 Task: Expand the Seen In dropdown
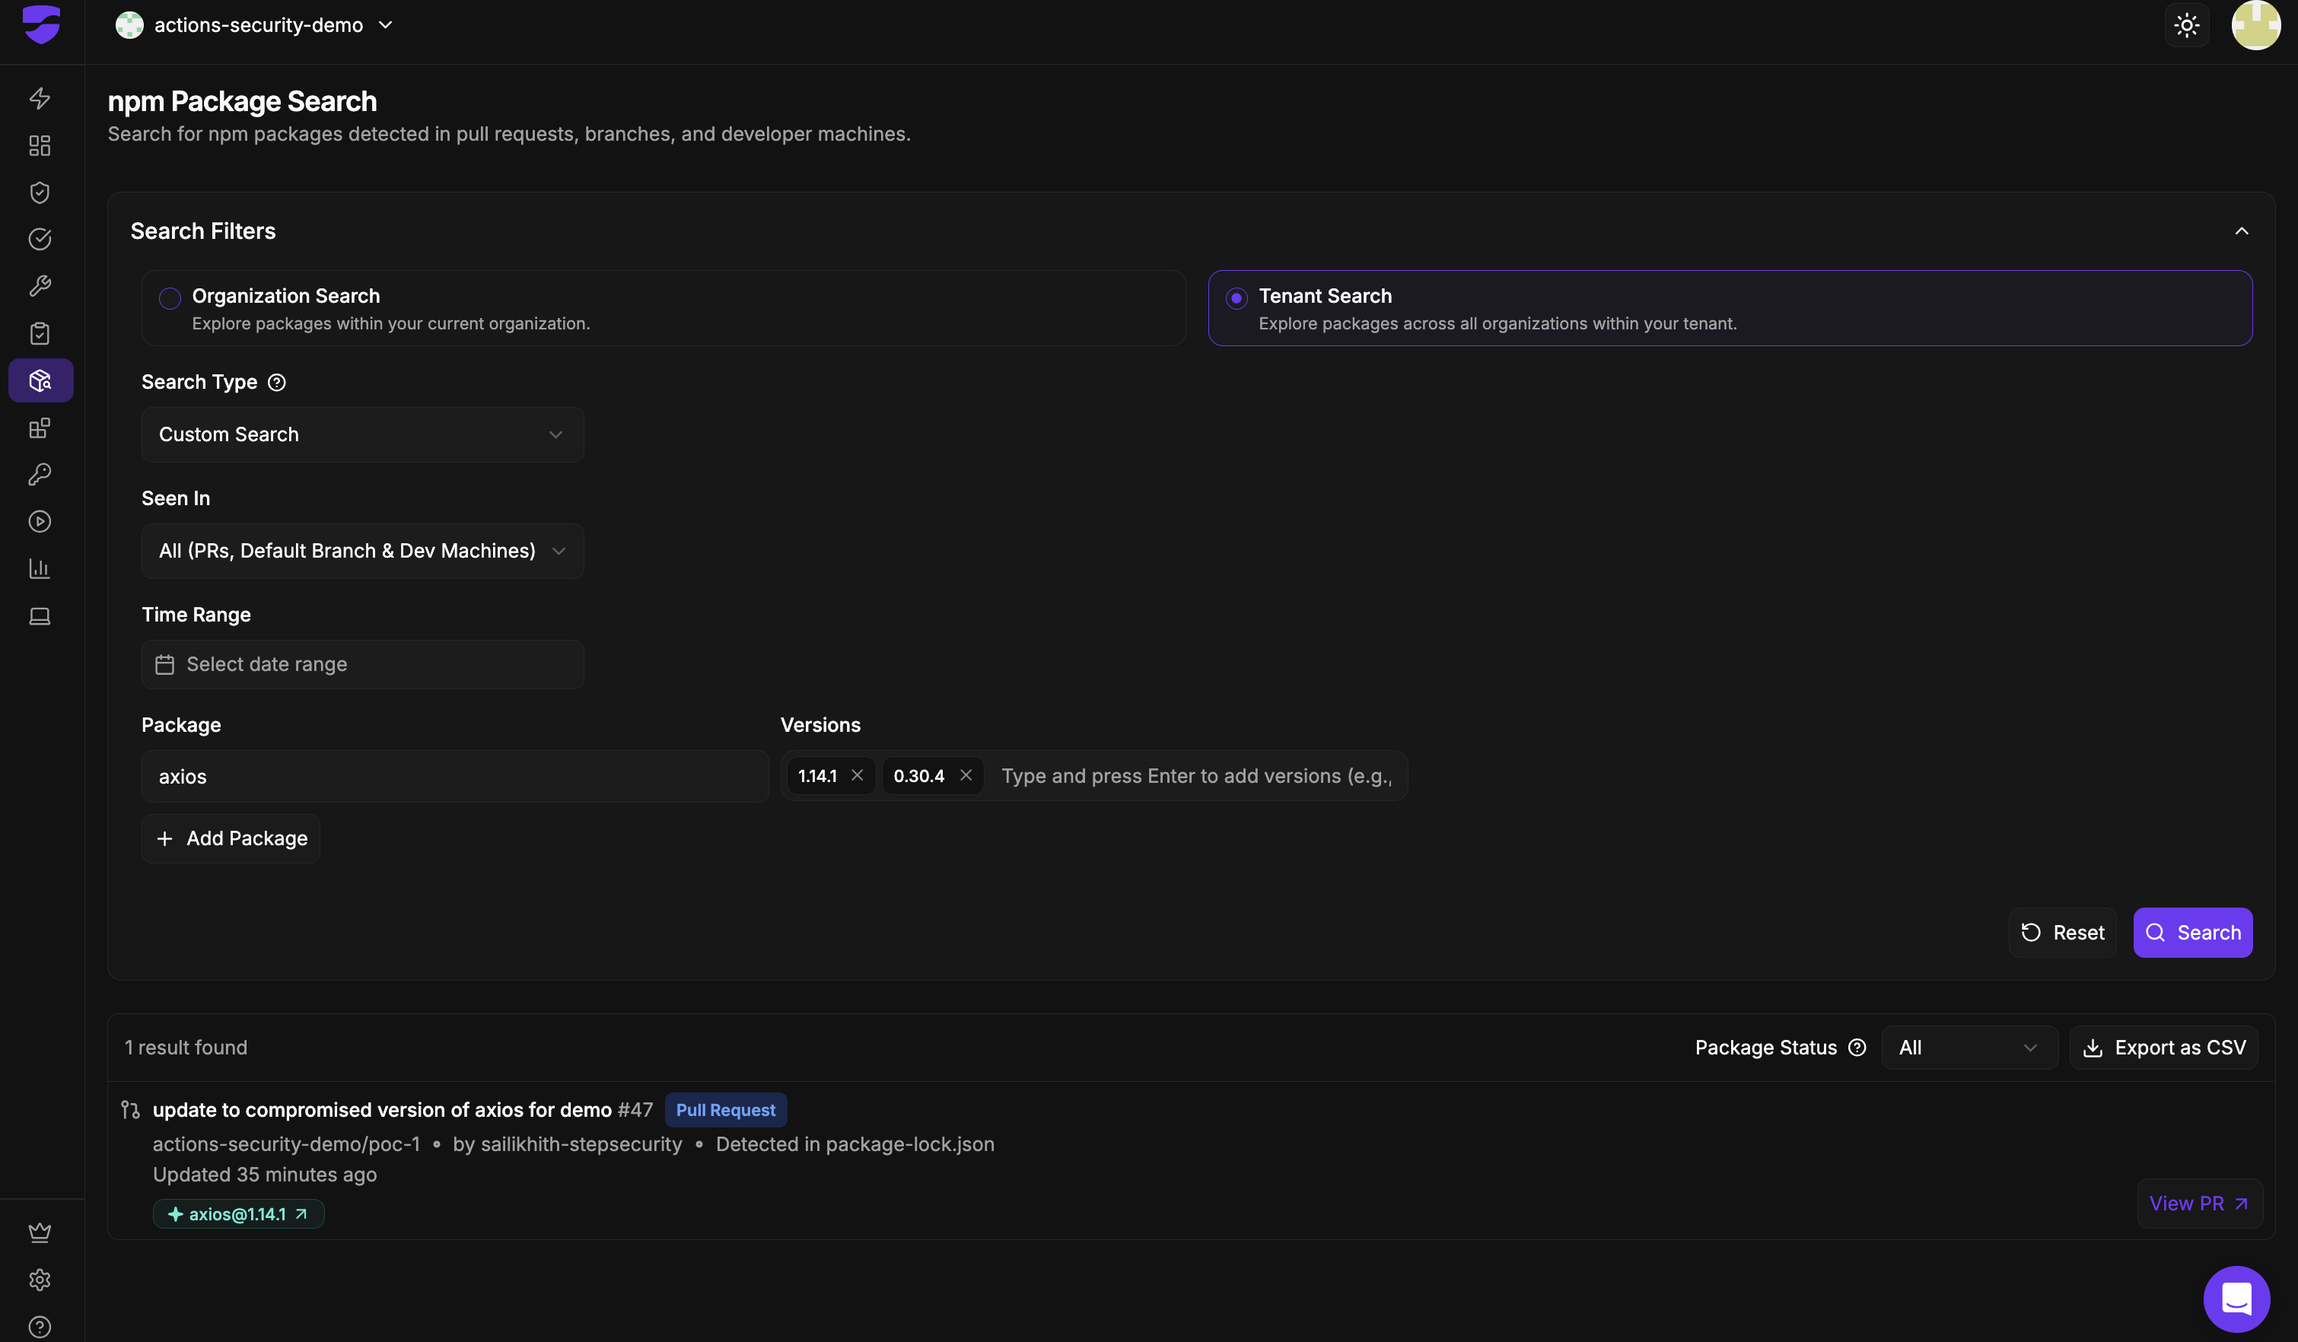[362, 551]
